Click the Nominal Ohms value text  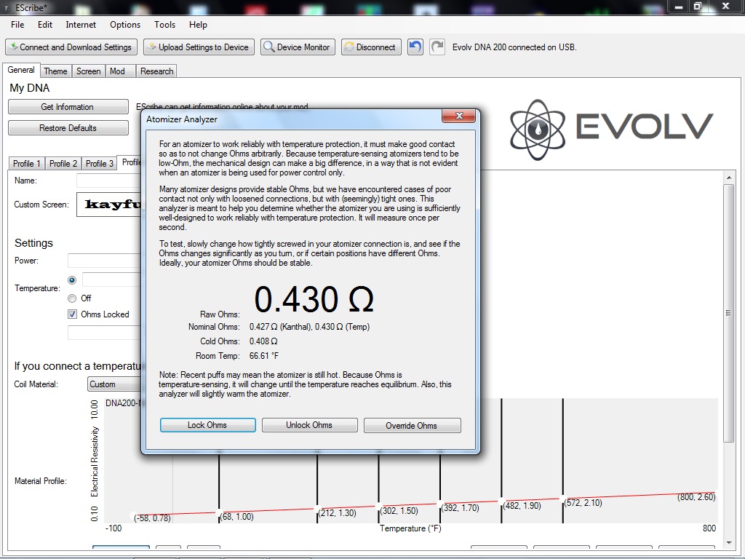(x=309, y=327)
